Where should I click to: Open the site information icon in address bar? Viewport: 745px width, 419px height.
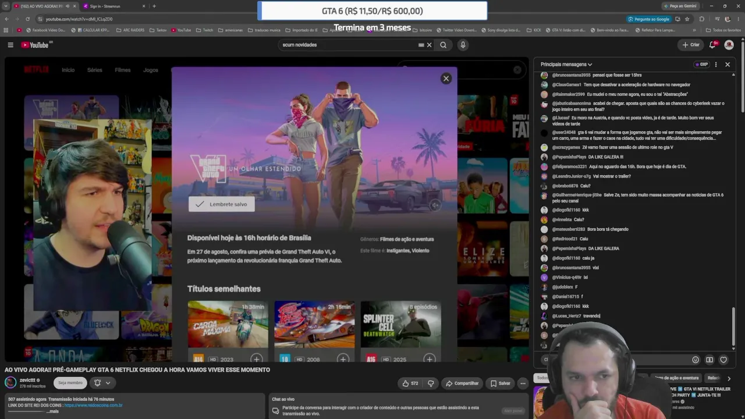click(x=40, y=19)
